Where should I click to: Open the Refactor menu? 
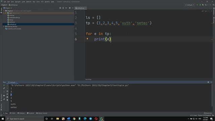point(29,2)
